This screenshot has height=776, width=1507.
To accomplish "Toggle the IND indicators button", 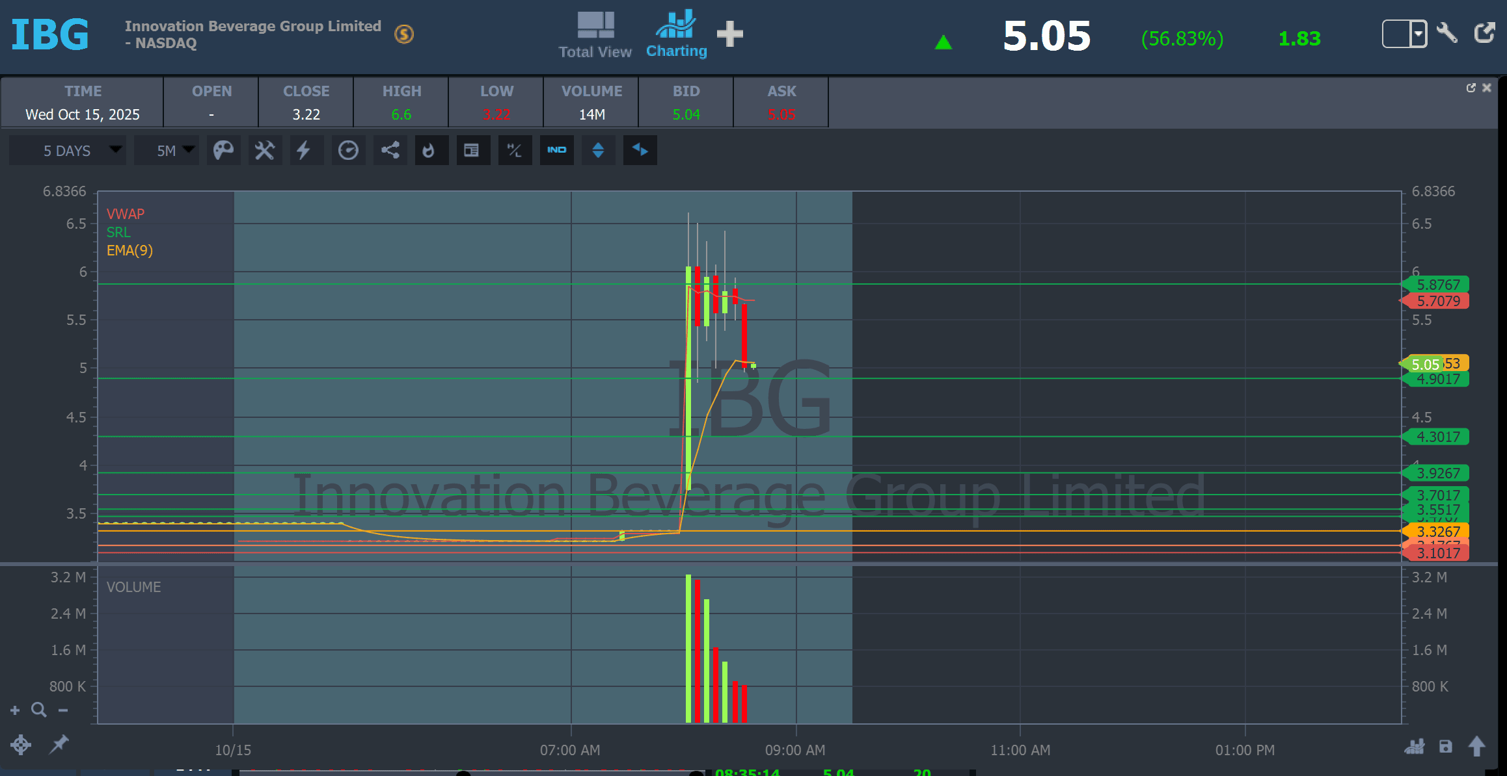I will click(556, 151).
